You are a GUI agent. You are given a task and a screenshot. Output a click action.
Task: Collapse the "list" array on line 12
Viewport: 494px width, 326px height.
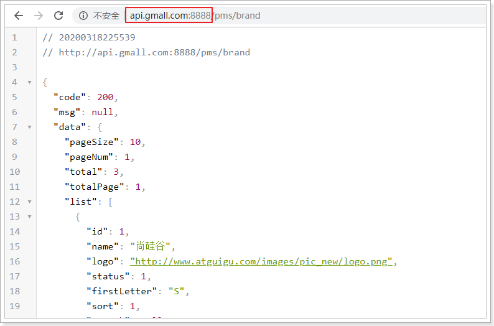(x=29, y=202)
